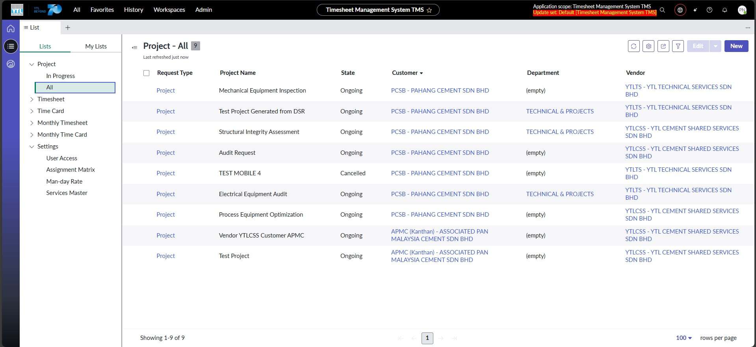The width and height of the screenshot is (756, 347).
Task: Expand the Monthly Timesheet tree node
Action: 32,123
